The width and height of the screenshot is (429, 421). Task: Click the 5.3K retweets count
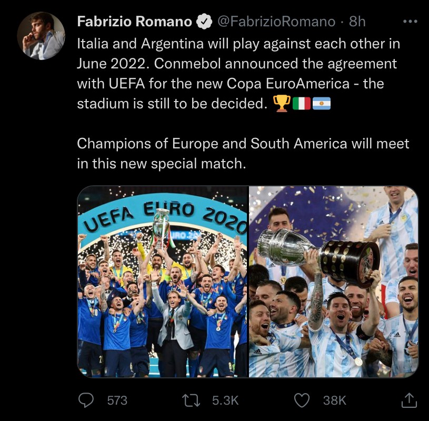pyautogui.click(x=225, y=400)
